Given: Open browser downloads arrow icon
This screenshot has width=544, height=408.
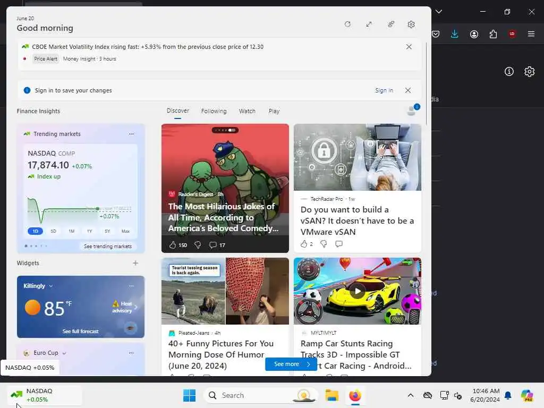Looking at the screenshot, I should (455, 34).
